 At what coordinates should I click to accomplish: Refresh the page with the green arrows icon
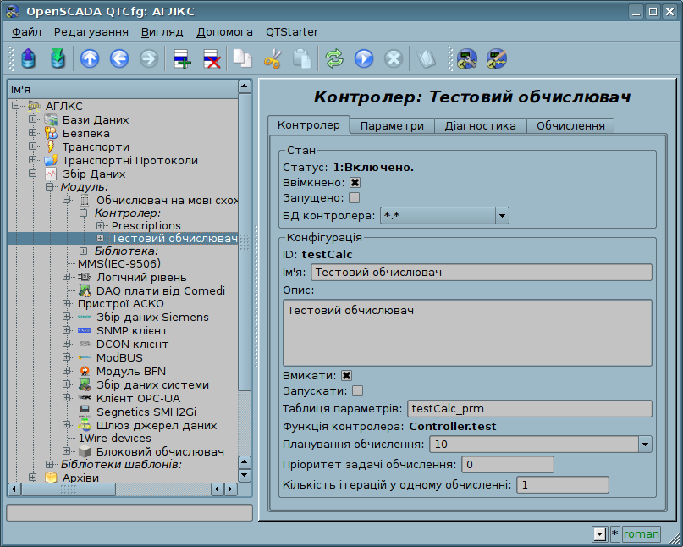click(334, 58)
